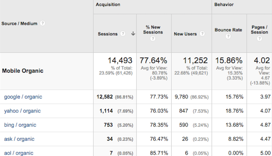Click google new users value 9,780
The height and width of the screenshot is (156, 272).
click(x=181, y=97)
